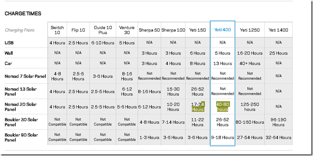Click the '8-16 Hours' cell under Venture 30
313x156 pixels.
point(127,76)
